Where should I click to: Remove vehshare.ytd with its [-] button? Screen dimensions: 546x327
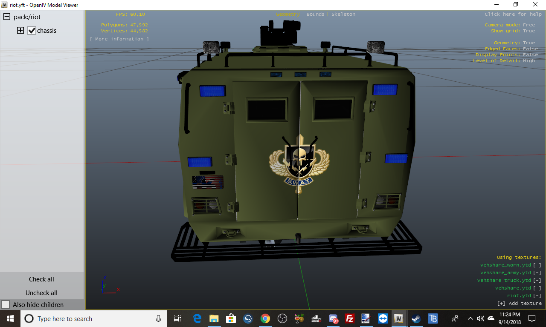537,288
